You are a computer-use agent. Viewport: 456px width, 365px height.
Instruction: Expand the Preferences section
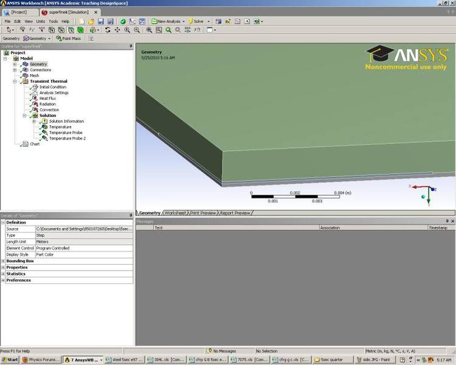3,280
